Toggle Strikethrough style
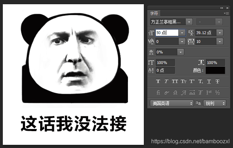233x148 pixels. coord(217,81)
